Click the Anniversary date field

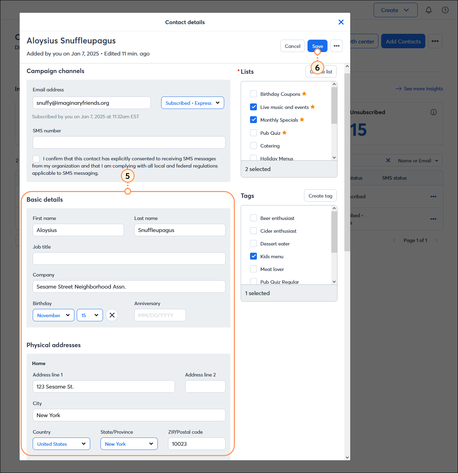pos(160,315)
